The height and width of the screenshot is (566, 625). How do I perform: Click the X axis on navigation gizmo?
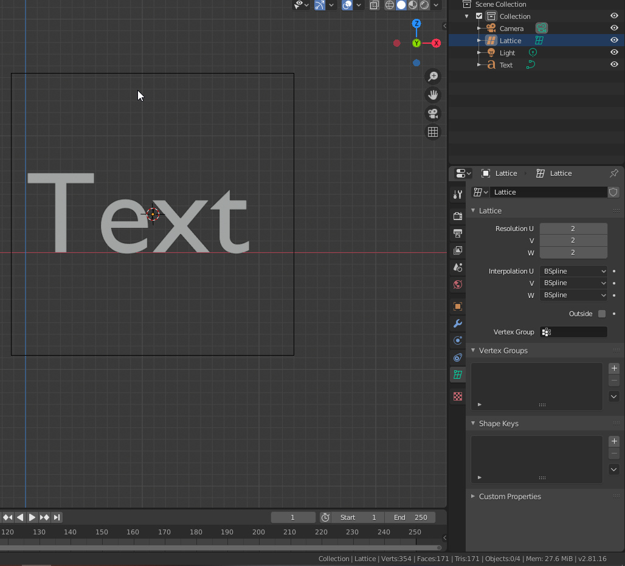pos(437,43)
